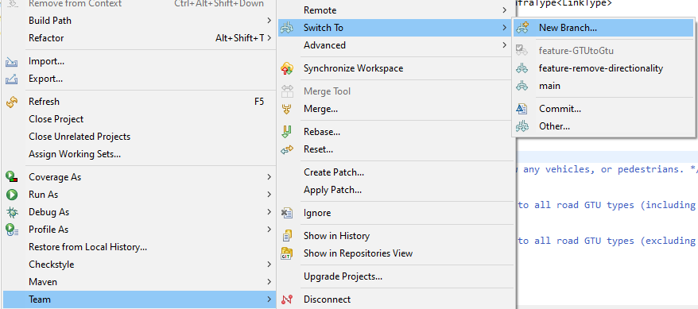The image size is (698, 309).
Task: Expand the Build Path submenu arrow
Action: [270, 21]
